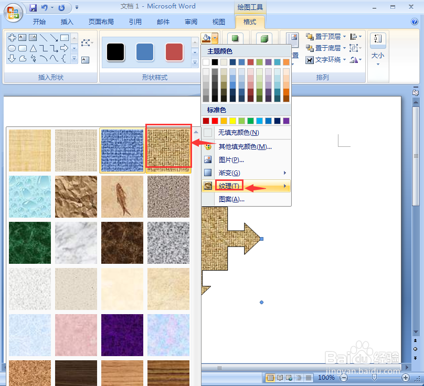Choose the isosceles triangle shape
This screenshot has height=386, width=424.
[x=33, y=48]
